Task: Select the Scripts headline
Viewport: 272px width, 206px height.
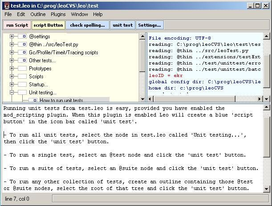Action: 36,76
